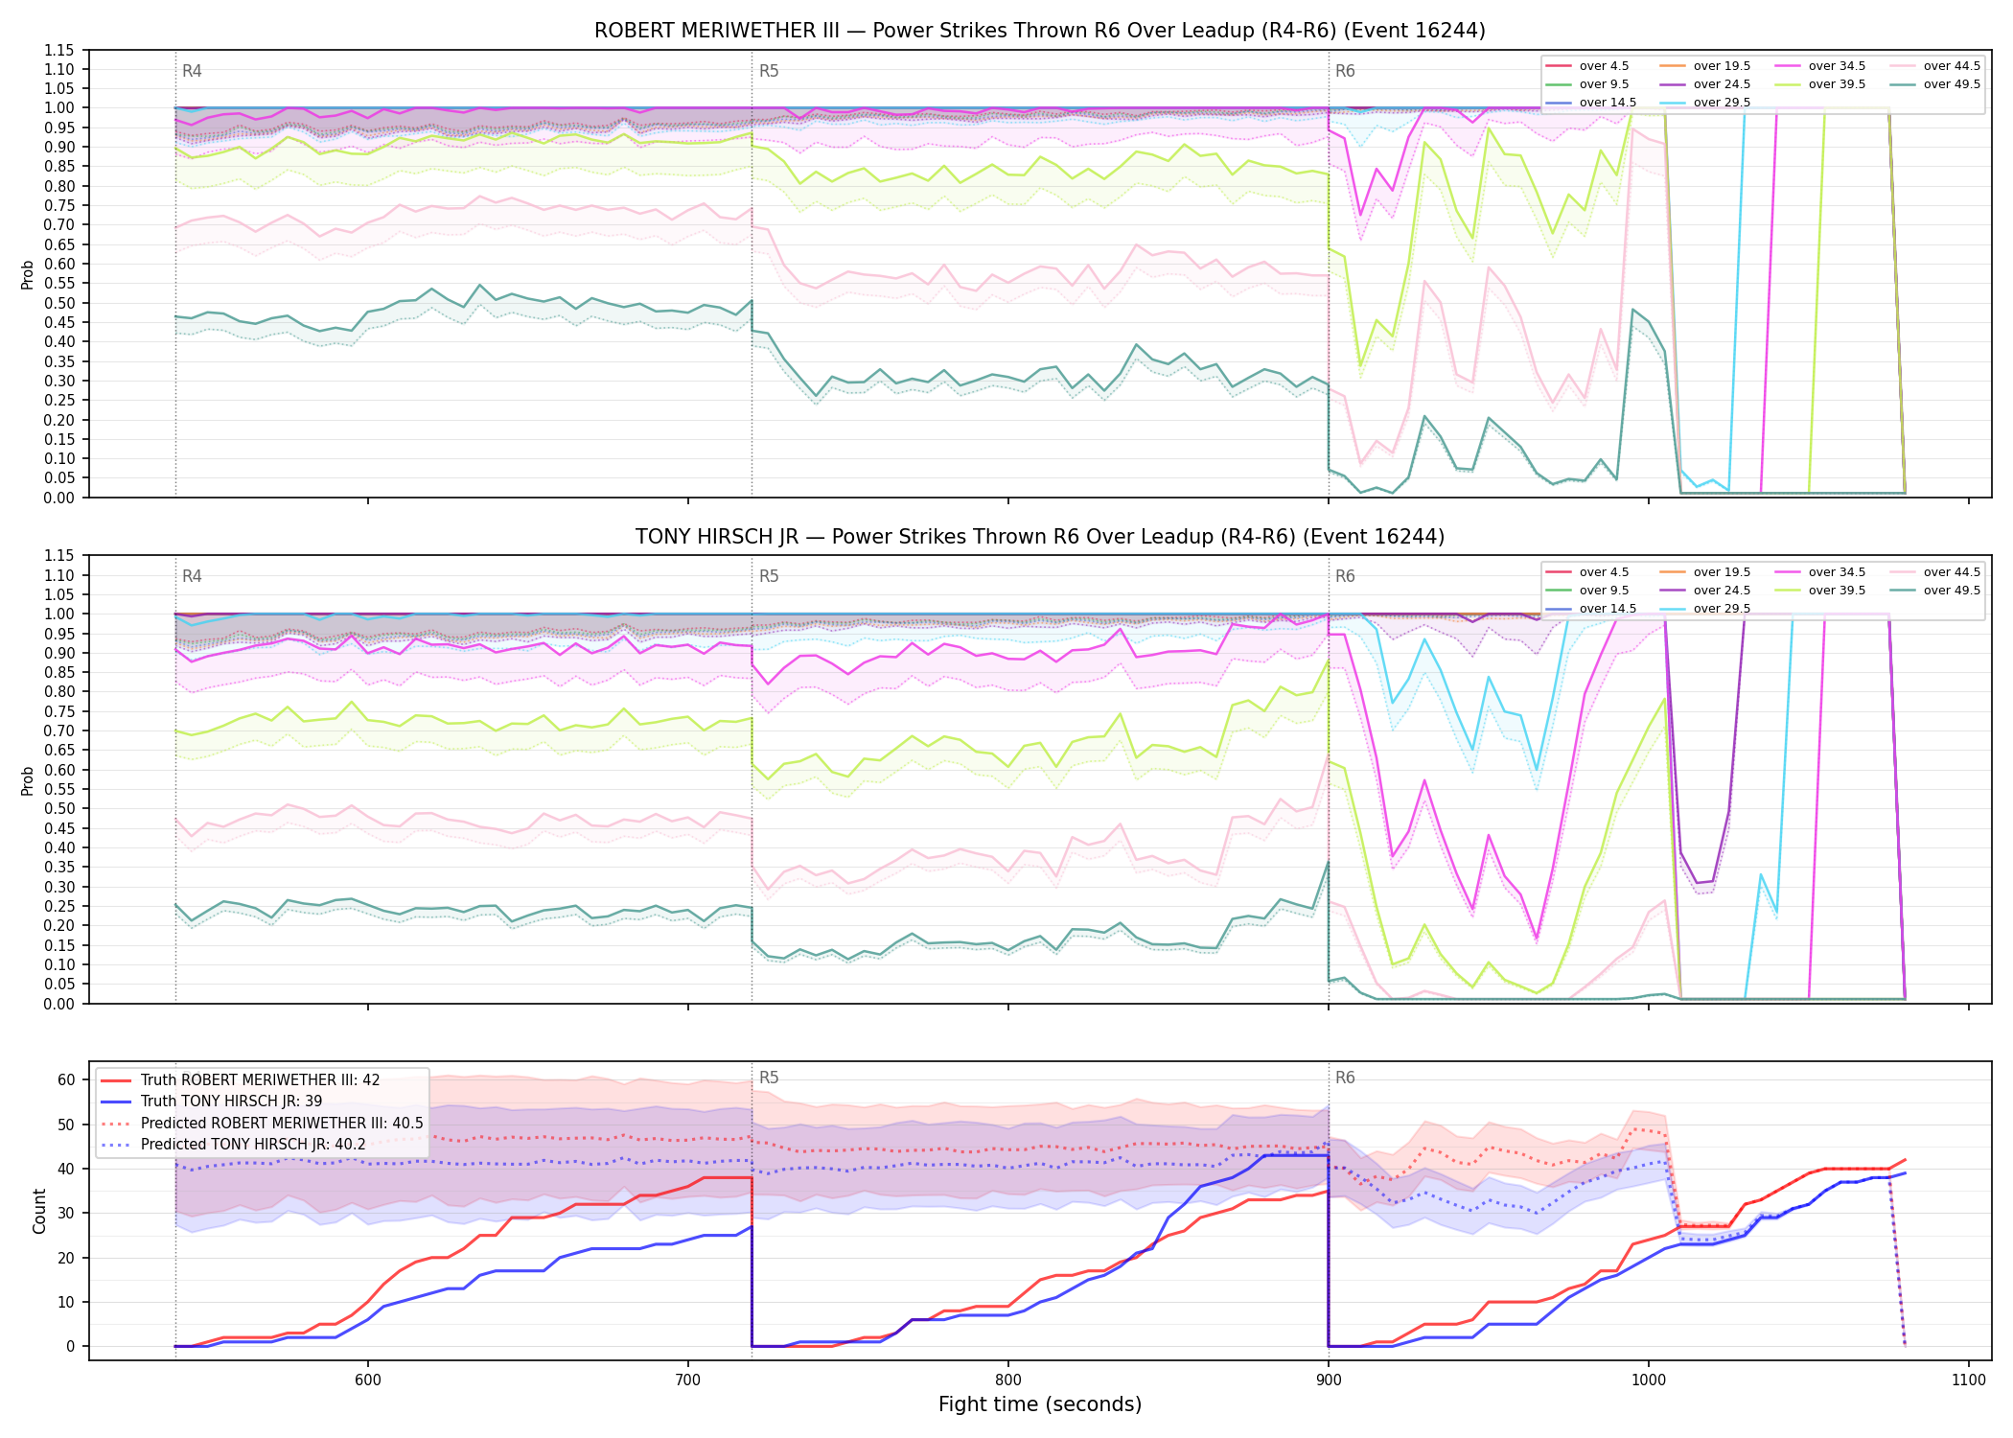The height and width of the screenshot is (1438, 2013).
Task: Click the 1100 tick on fight time axis
Action: (1969, 1380)
